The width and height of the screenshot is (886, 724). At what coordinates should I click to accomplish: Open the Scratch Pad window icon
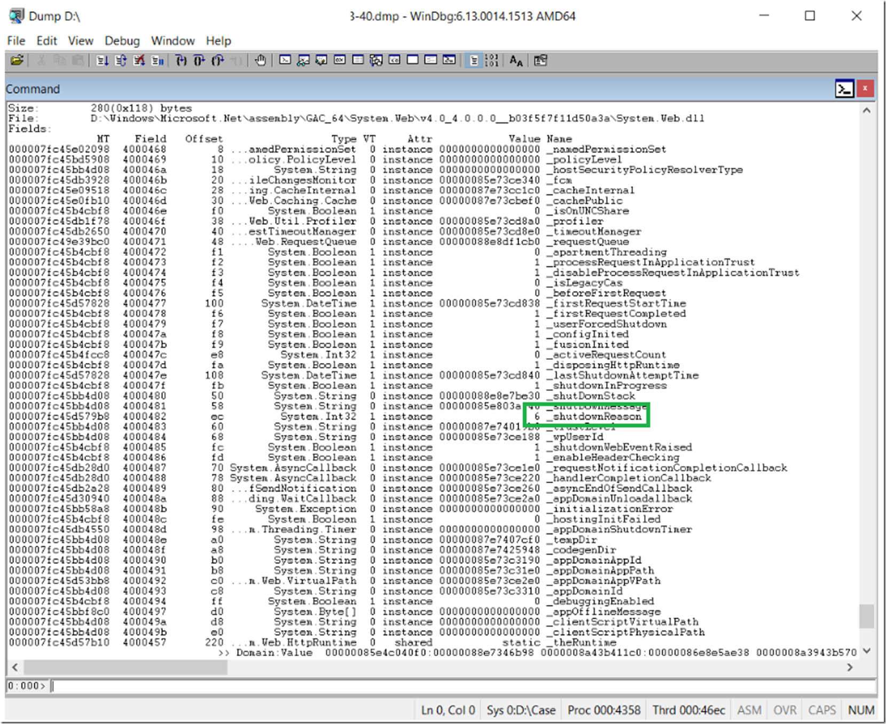(x=412, y=60)
